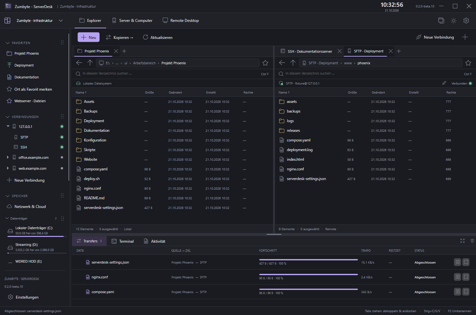The height and width of the screenshot is (315, 476).
Task: Collapse the Speicher section
Action: (8, 196)
